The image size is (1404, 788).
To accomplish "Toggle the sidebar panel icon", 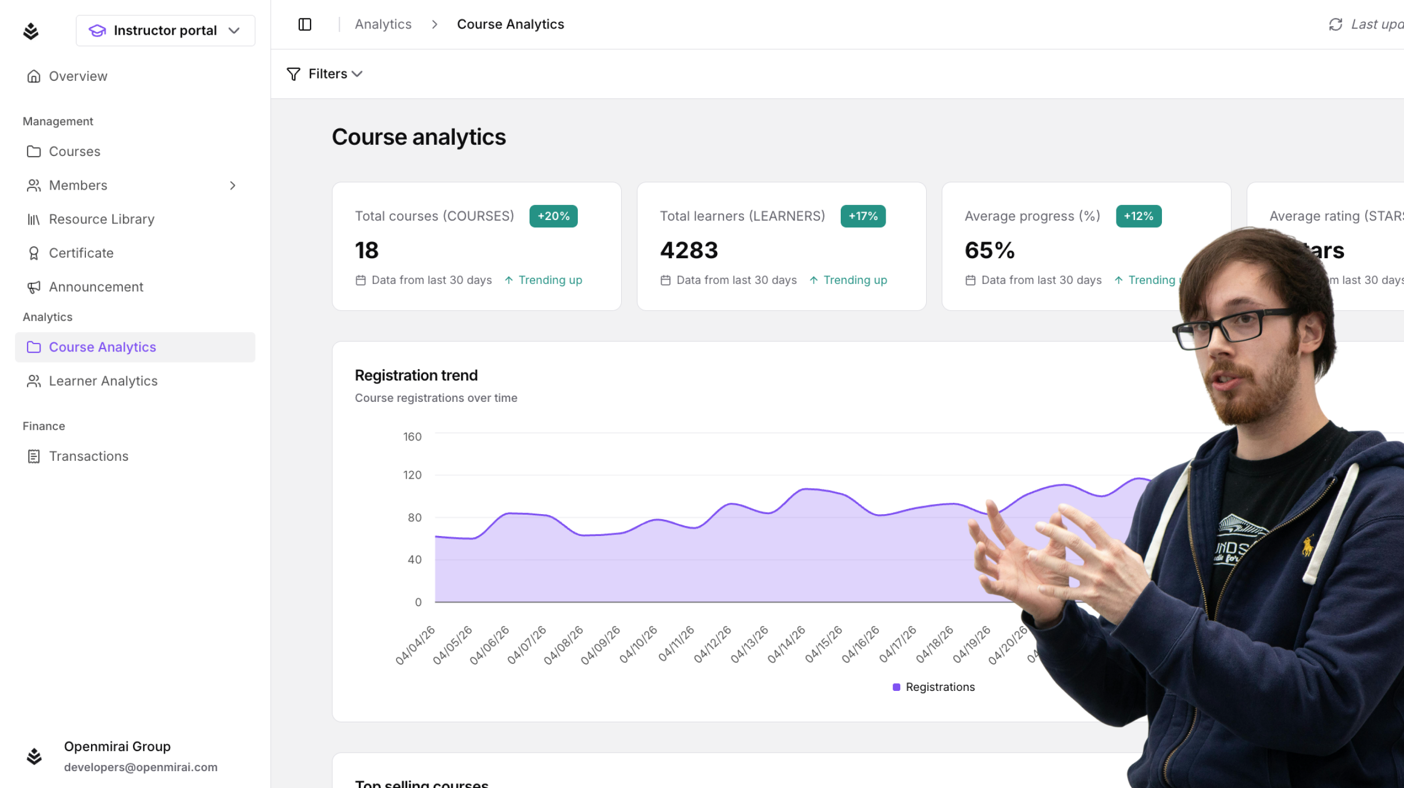I will [x=304, y=24].
